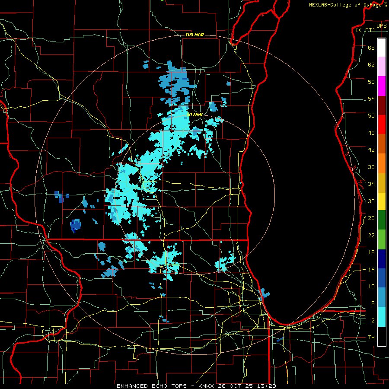
Task: Click the "54" legend value
Action: [x=371, y=99]
